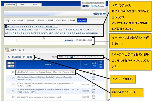Click the blue arrow icon before AA
This screenshot has height=102, width=153.
[x=7, y=29]
